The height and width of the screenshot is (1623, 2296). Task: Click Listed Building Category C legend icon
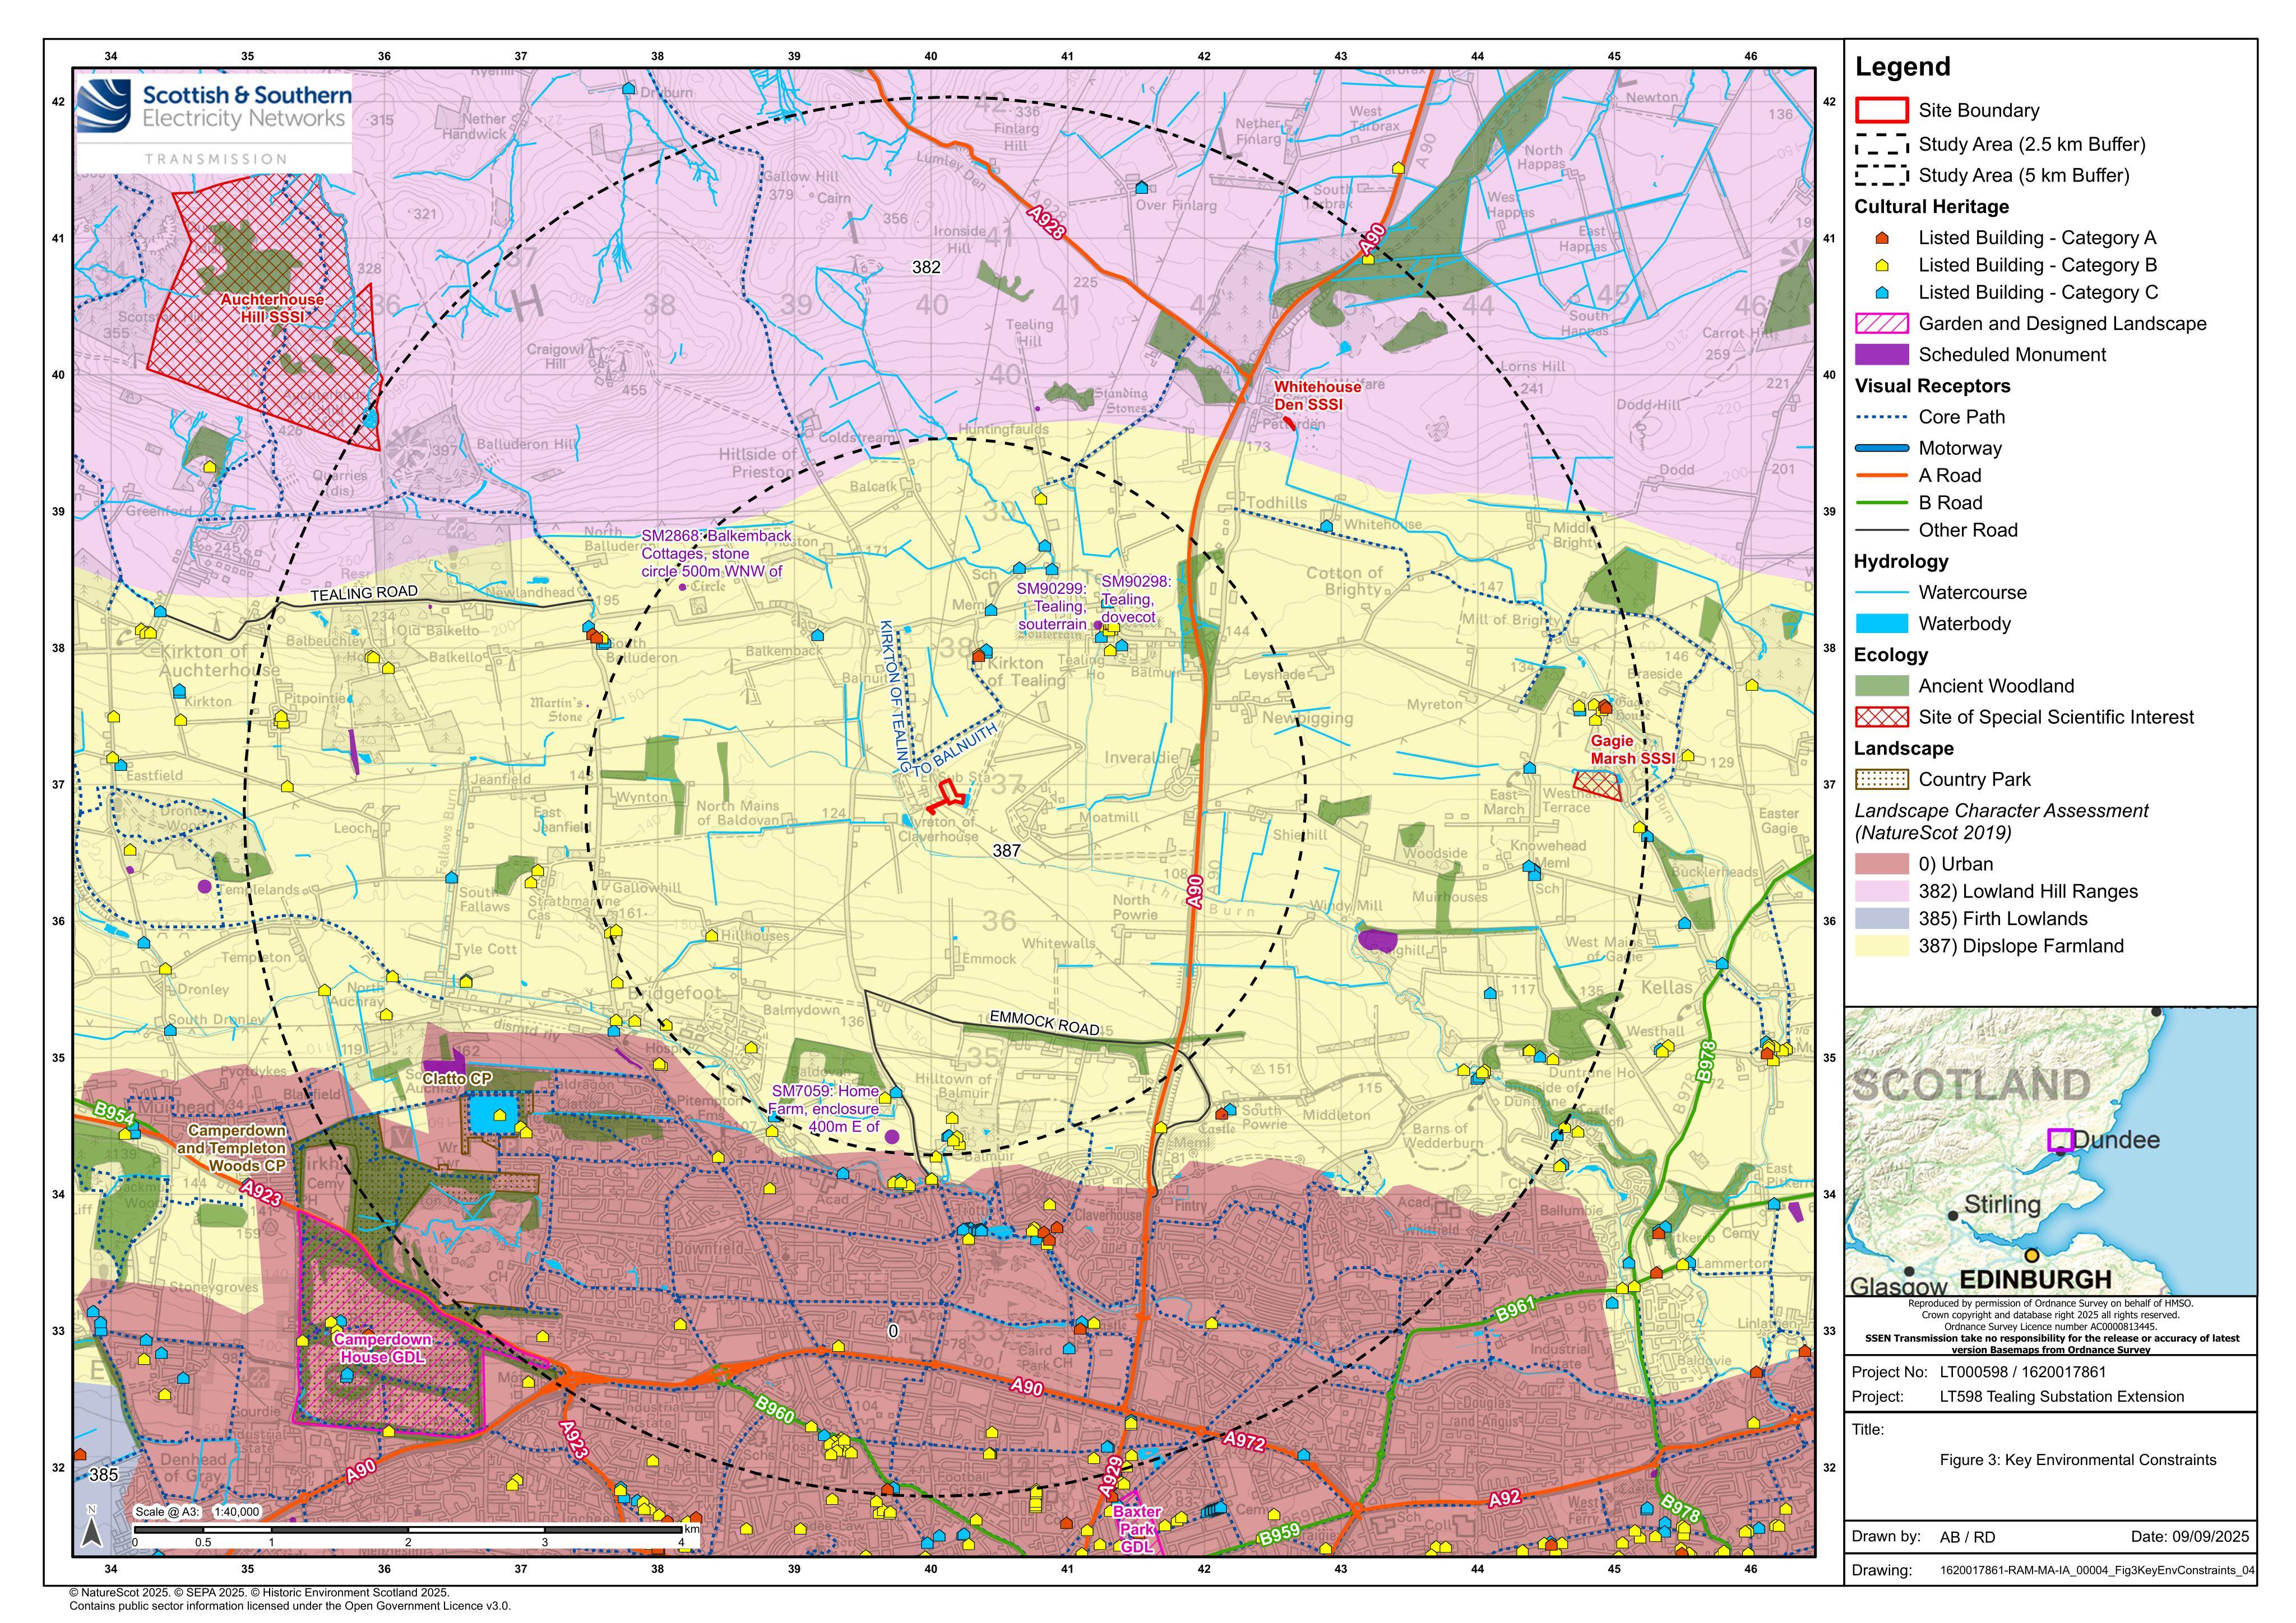(x=1881, y=293)
